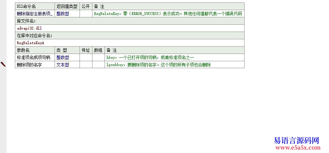Click the 类 型 column header
Viewport: 329px width, 153px height.
tap(67, 50)
